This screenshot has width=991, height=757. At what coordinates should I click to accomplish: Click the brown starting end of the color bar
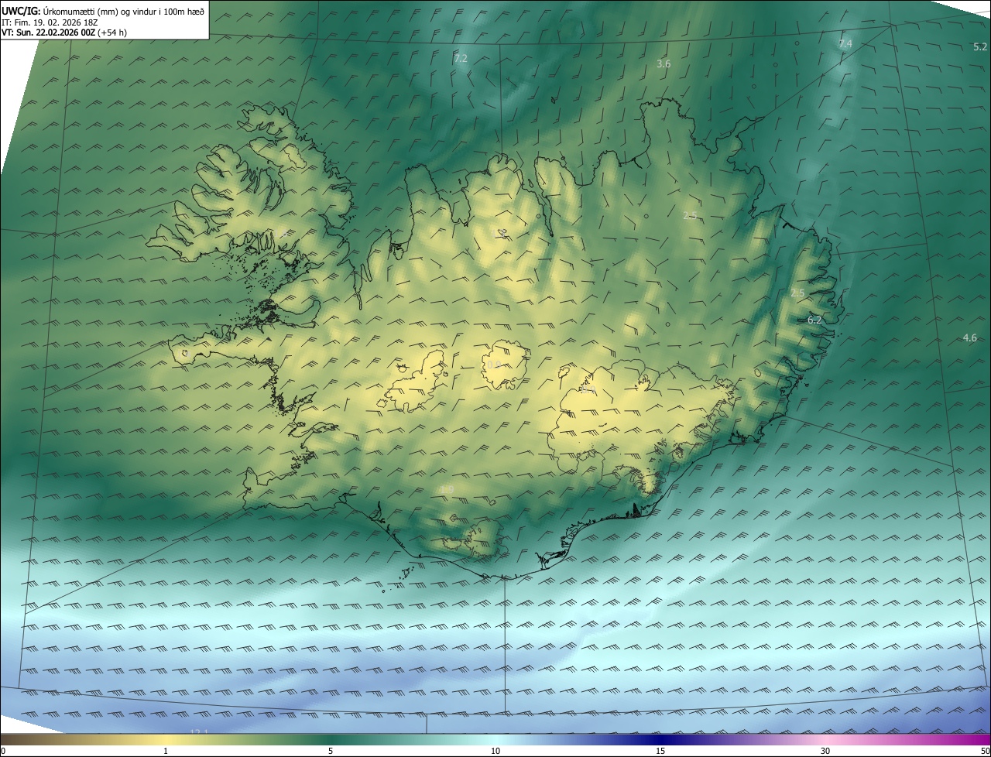(9, 739)
